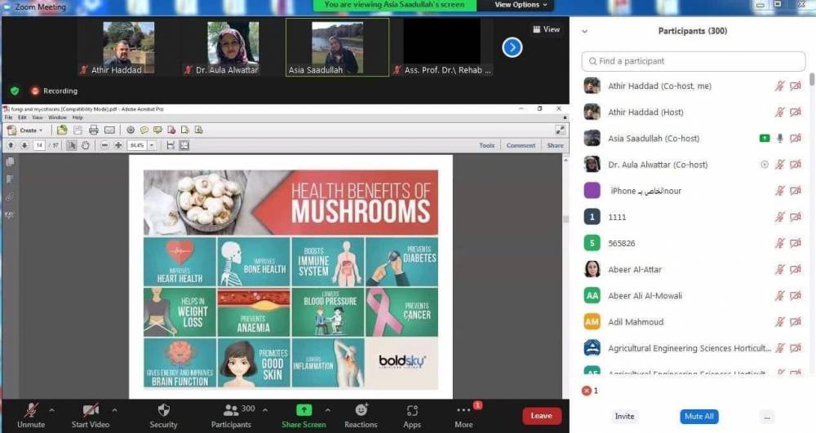Toggle Start Video camera button
The image size is (816, 433).
[x=91, y=410]
